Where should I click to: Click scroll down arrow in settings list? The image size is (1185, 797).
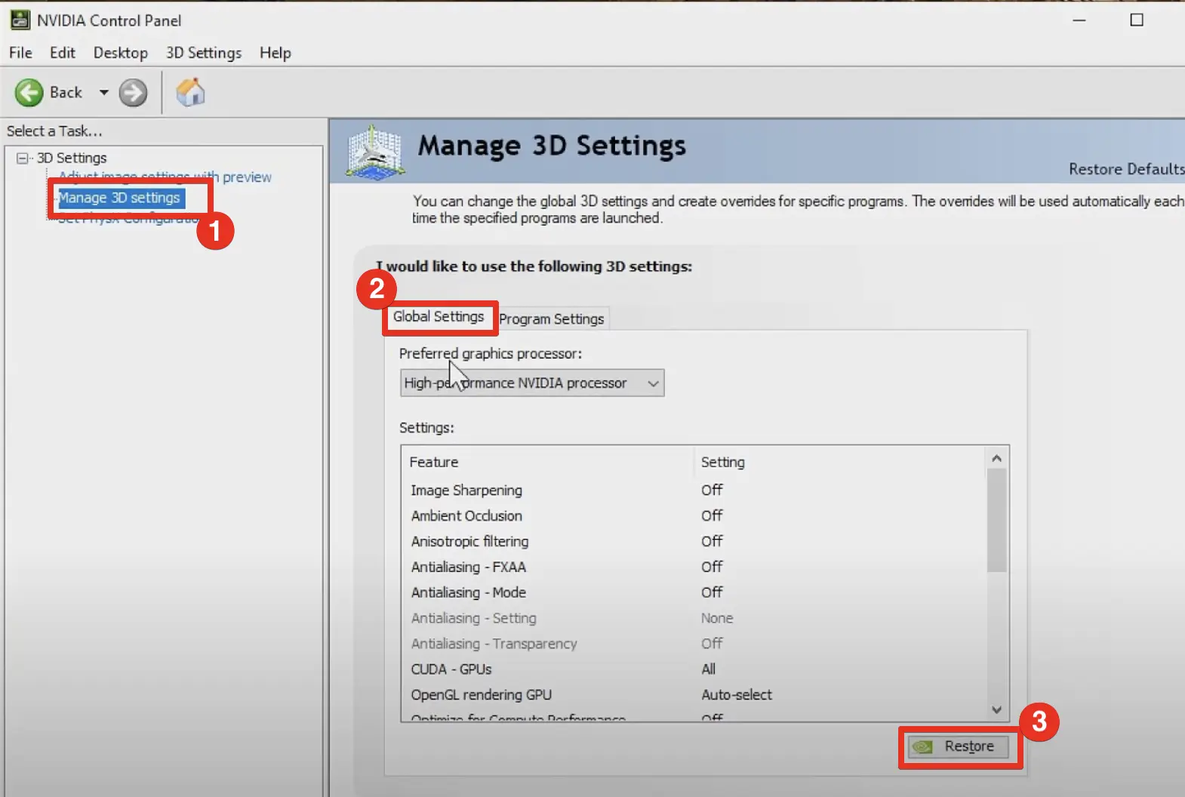[x=996, y=709]
